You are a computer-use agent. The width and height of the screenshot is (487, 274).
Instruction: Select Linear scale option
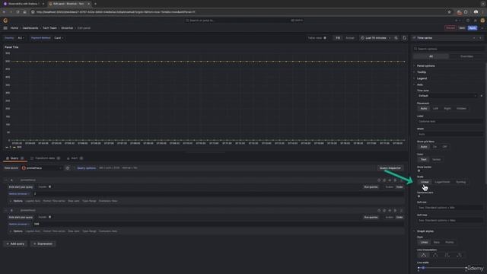pos(425,182)
